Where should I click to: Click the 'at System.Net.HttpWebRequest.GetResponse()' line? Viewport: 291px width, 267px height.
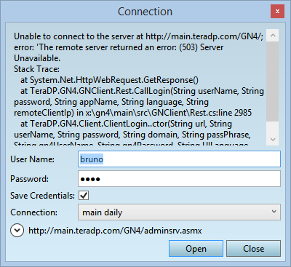tap(109, 80)
